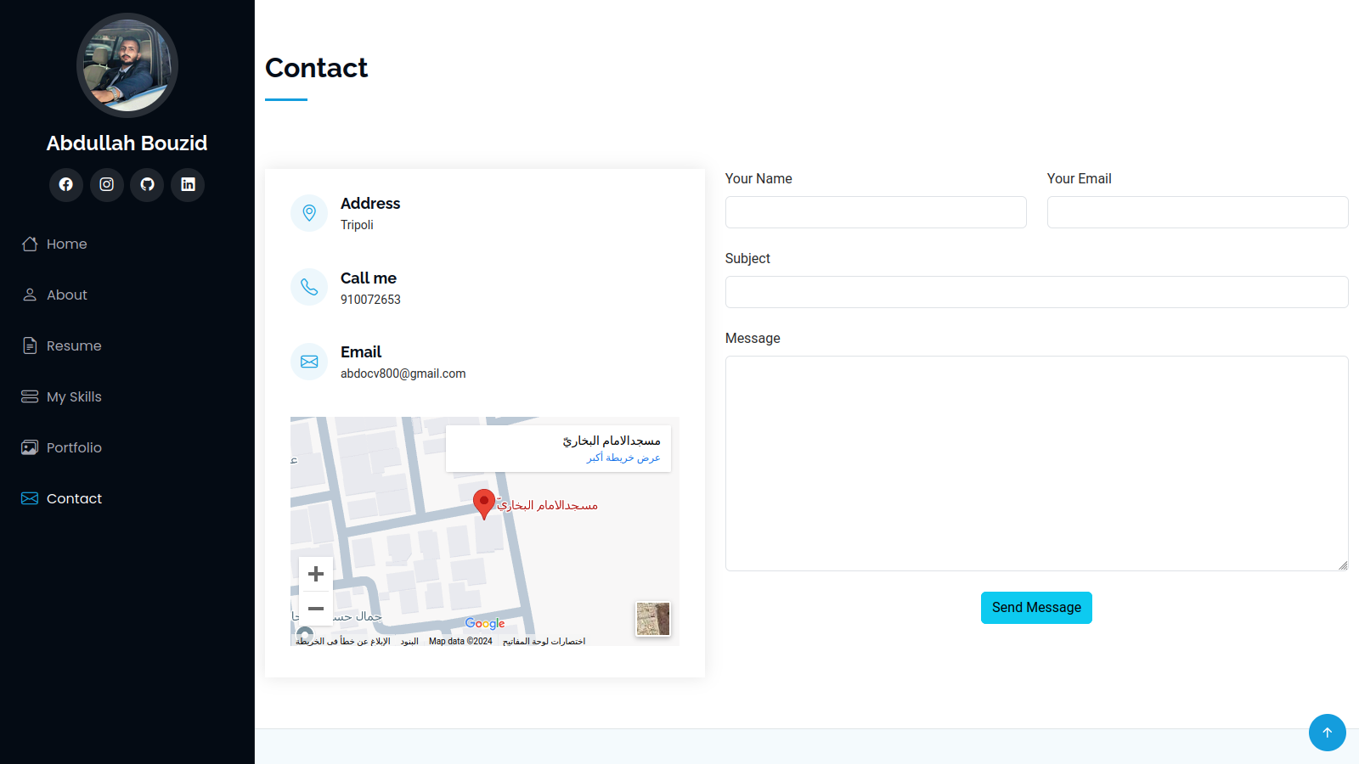
Task: Click the envelope icon beside Email
Action: [309, 362]
